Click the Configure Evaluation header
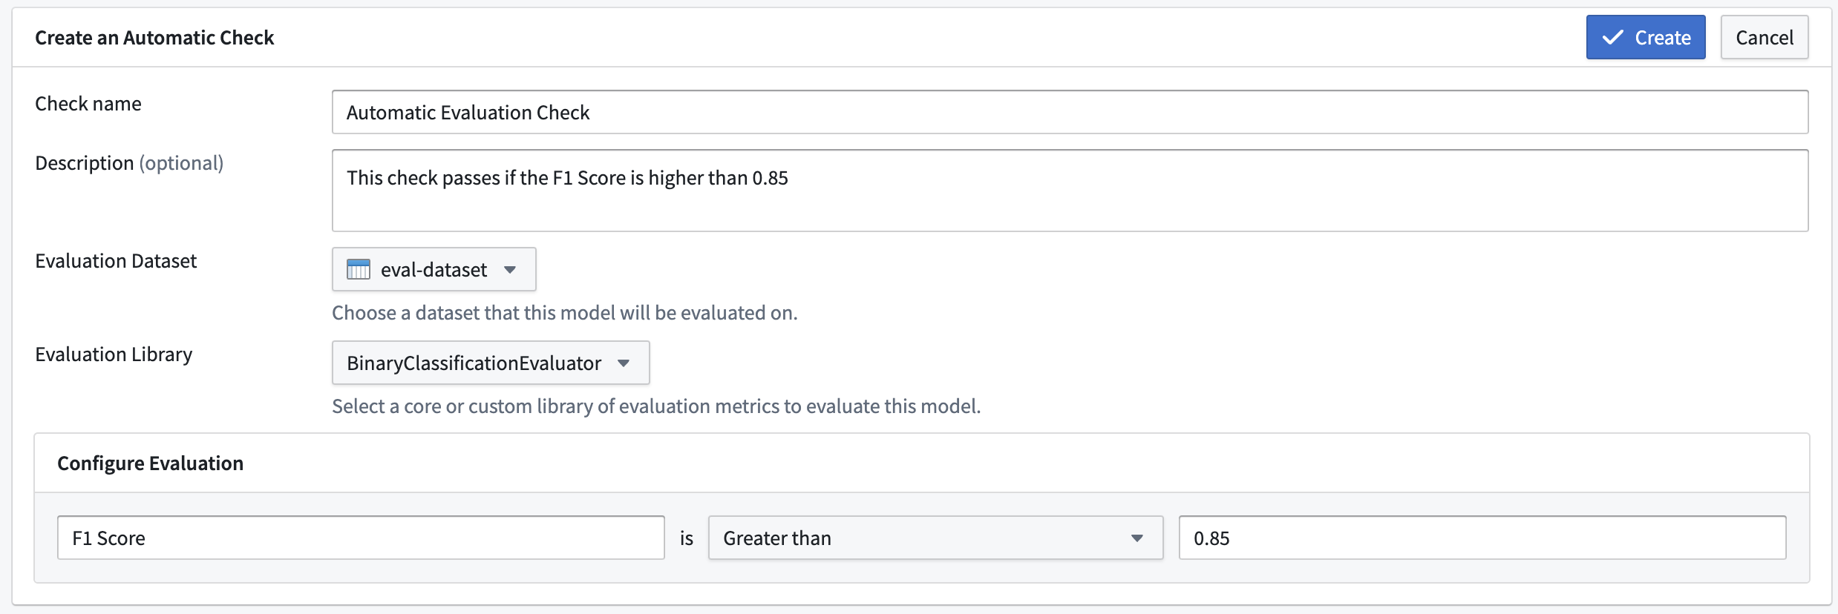The height and width of the screenshot is (614, 1838). pyautogui.click(x=150, y=463)
